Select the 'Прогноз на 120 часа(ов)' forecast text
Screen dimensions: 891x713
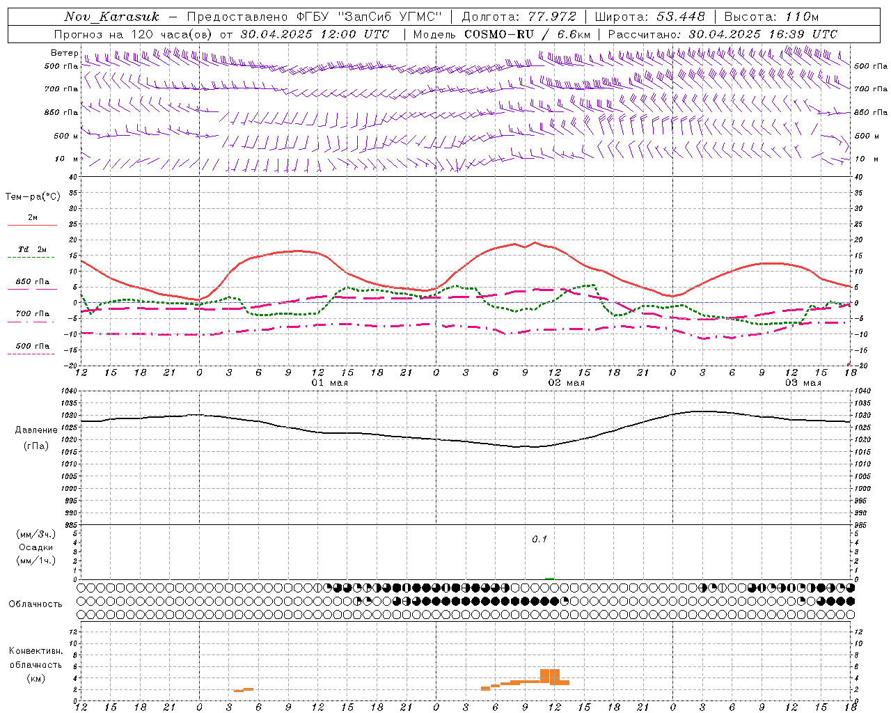pos(134,34)
